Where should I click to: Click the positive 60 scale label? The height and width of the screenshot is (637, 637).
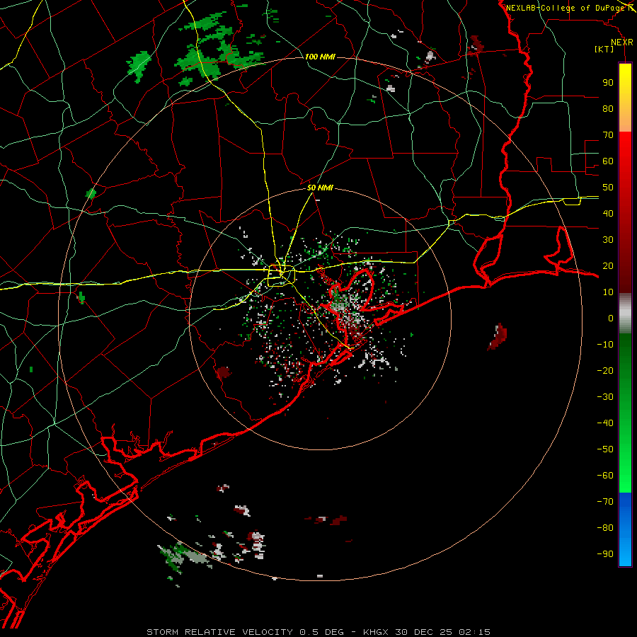pos(608,161)
